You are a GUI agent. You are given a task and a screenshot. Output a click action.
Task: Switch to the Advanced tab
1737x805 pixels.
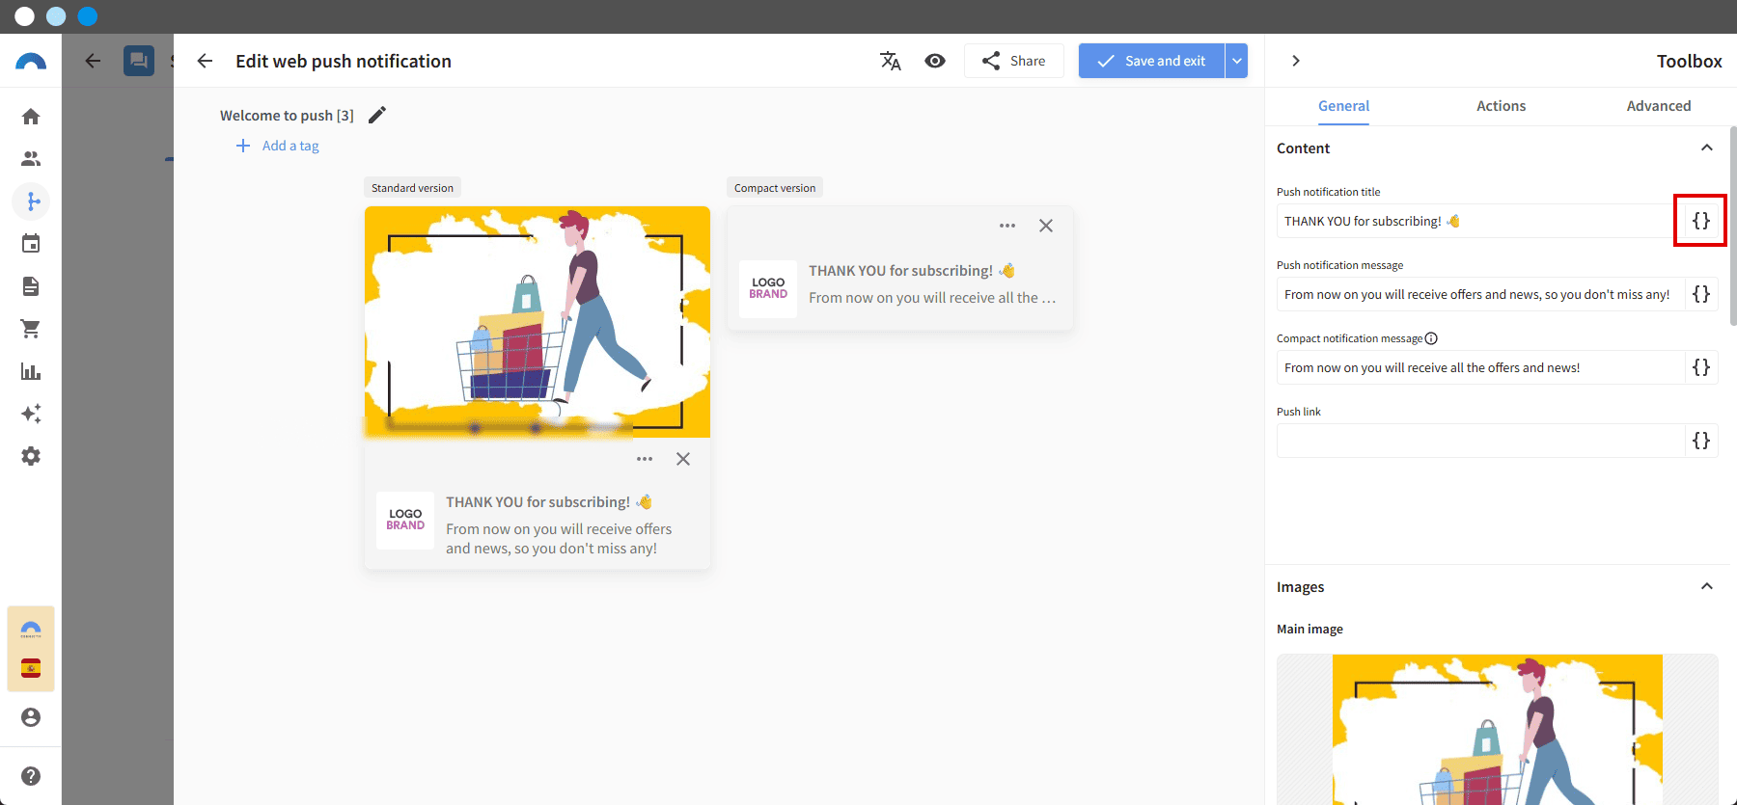(1658, 106)
